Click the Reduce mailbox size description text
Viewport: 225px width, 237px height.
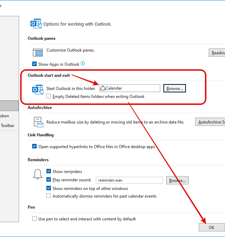click(x=115, y=122)
